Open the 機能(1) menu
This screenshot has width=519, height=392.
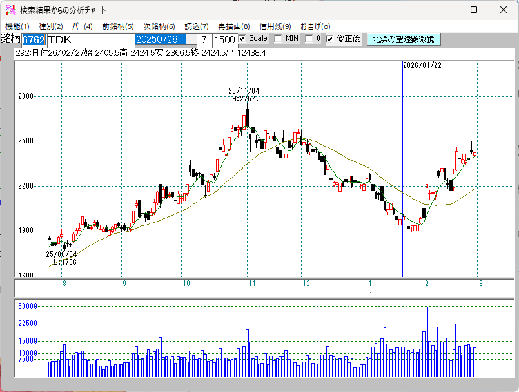pos(17,26)
